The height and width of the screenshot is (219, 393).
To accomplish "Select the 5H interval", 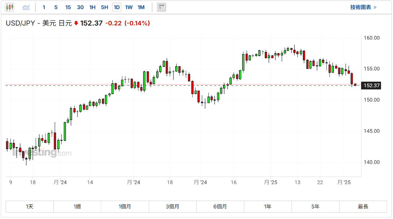I will pos(104,7).
